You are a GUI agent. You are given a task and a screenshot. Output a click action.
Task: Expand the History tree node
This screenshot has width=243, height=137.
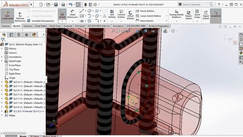coord(2,49)
